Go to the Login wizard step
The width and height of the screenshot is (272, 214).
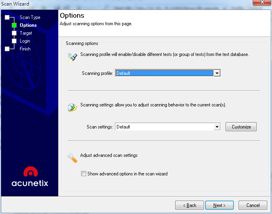pyautogui.click(x=25, y=41)
